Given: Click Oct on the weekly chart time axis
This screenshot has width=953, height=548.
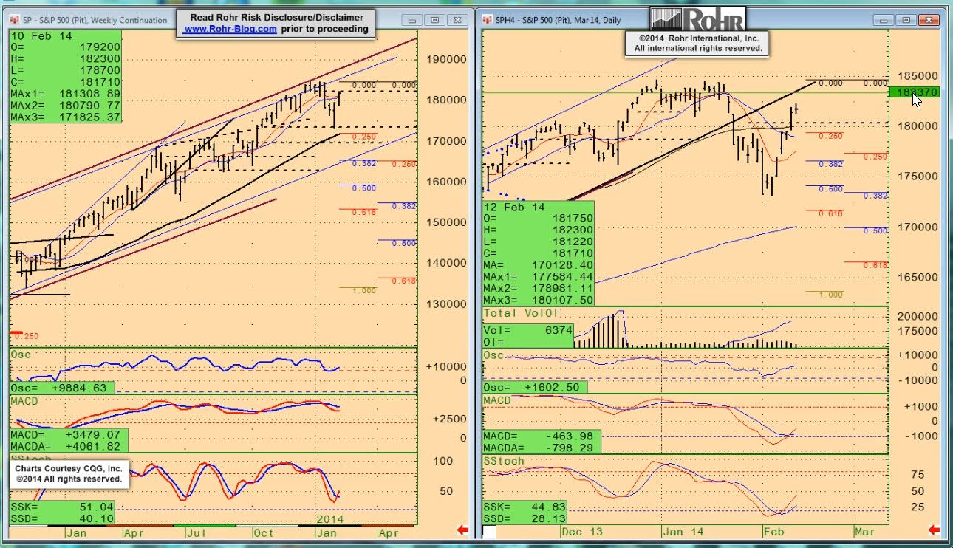Looking at the screenshot, I should point(263,532).
